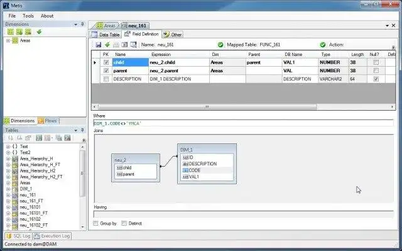402x251 pixels.
Task: Click the green arrow in Dimensions toolbar
Action: pyautogui.click(x=39, y=32)
